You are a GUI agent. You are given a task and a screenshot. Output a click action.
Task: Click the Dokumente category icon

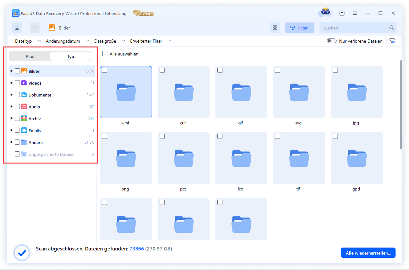click(x=24, y=95)
